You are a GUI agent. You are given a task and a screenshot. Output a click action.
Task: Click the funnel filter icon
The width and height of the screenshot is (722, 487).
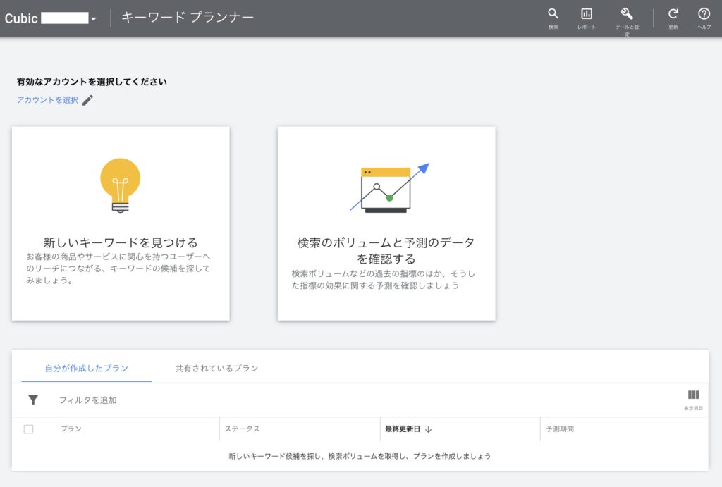(33, 400)
